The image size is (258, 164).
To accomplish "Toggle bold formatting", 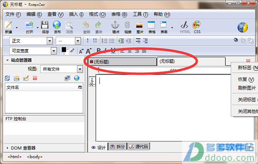I will coord(98,50).
